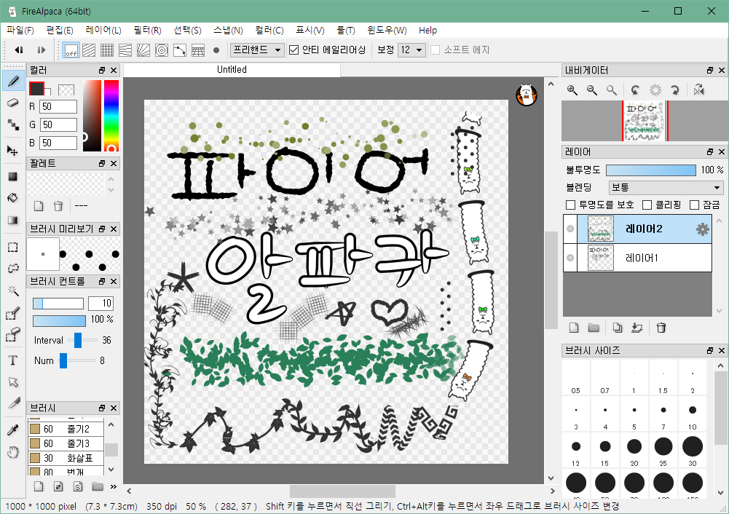Enable 잠금 checkbox
Screen dimensions: 729x514
[x=695, y=205]
